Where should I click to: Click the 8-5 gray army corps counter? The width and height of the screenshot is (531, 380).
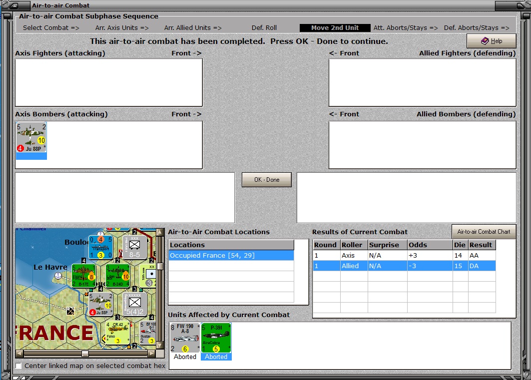[134, 247]
